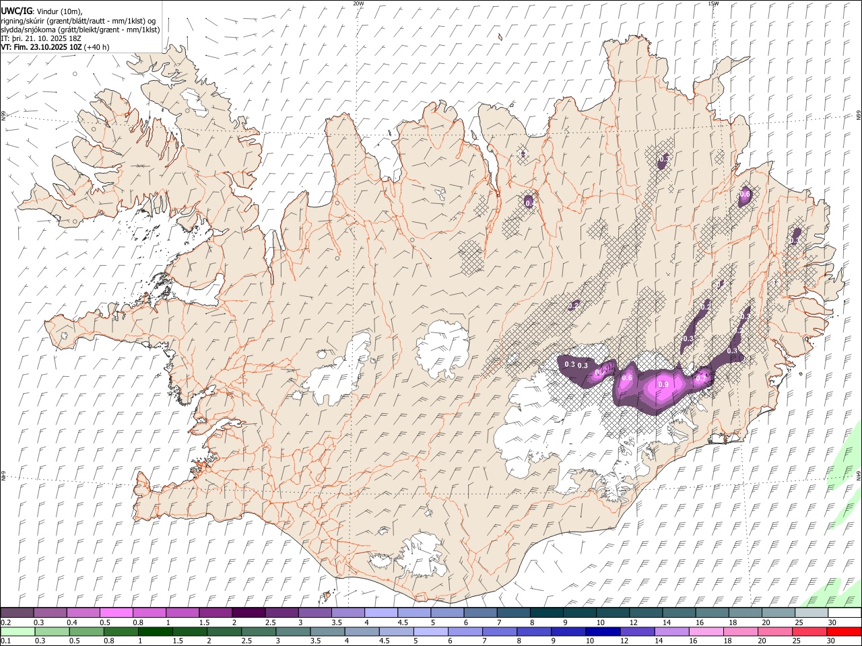Select the upper-row swatch between 0.8 and 1
862x646 pixels.
[149, 613]
